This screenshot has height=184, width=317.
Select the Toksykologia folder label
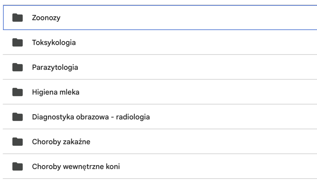pos(54,42)
